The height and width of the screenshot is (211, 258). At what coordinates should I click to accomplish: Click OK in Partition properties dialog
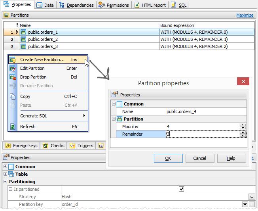click(168, 158)
